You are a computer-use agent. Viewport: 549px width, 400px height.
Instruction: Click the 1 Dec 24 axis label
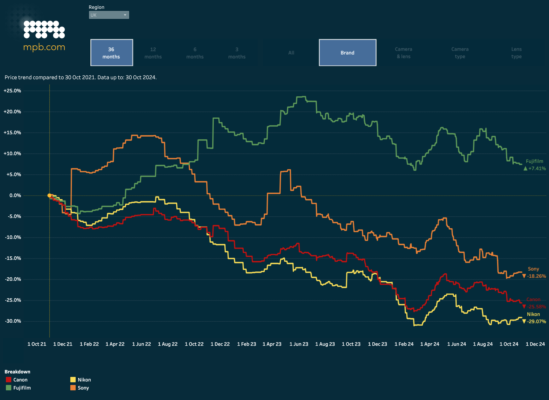[535, 344]
